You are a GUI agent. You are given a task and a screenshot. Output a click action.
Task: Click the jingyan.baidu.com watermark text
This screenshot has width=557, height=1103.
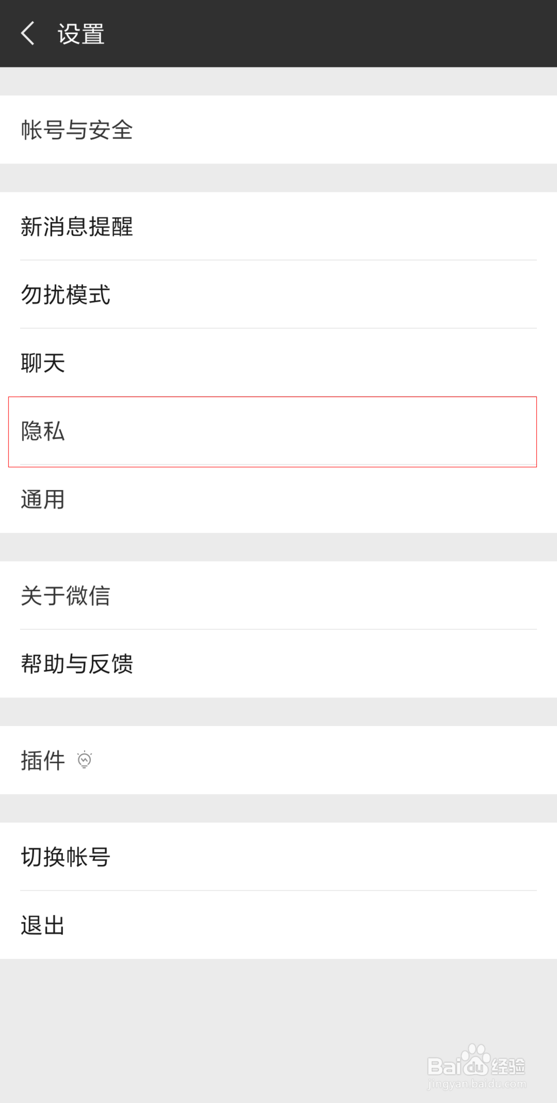[477, 1084]
